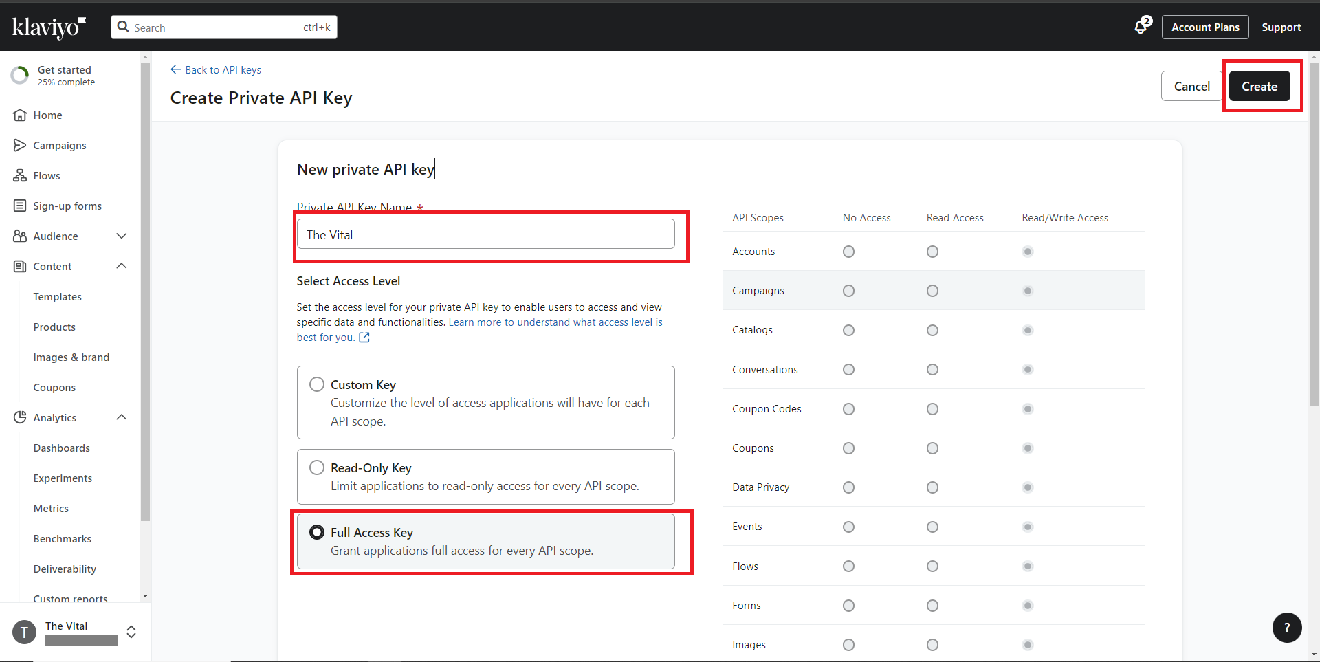Click the Cancel button
This screenshot has height=662, width=1320.
pos(1191,86)
